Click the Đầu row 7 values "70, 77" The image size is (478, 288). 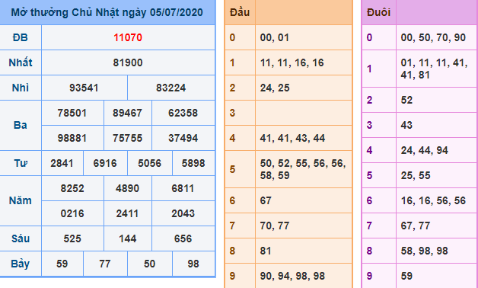pos(274,226)
